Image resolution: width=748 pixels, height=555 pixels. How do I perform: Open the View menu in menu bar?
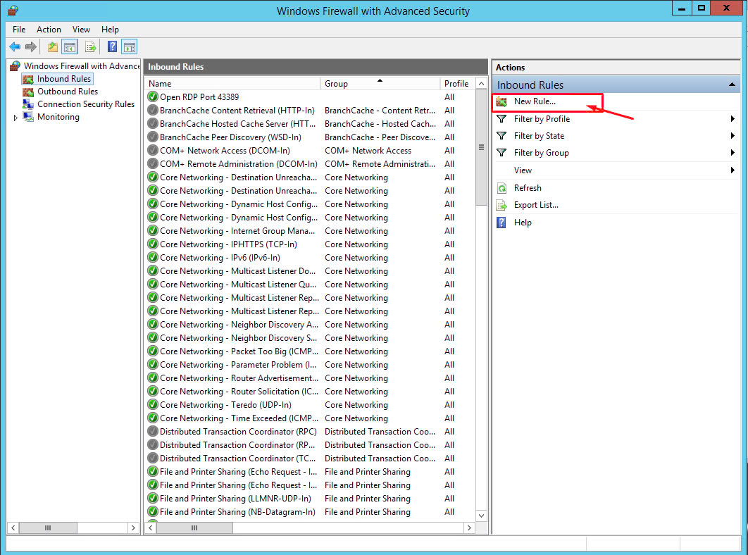pyautogui.click(x=81, y=30)
